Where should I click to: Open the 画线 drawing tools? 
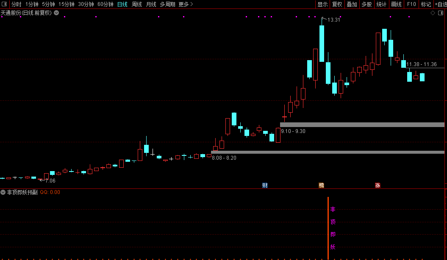pos(396,4)
